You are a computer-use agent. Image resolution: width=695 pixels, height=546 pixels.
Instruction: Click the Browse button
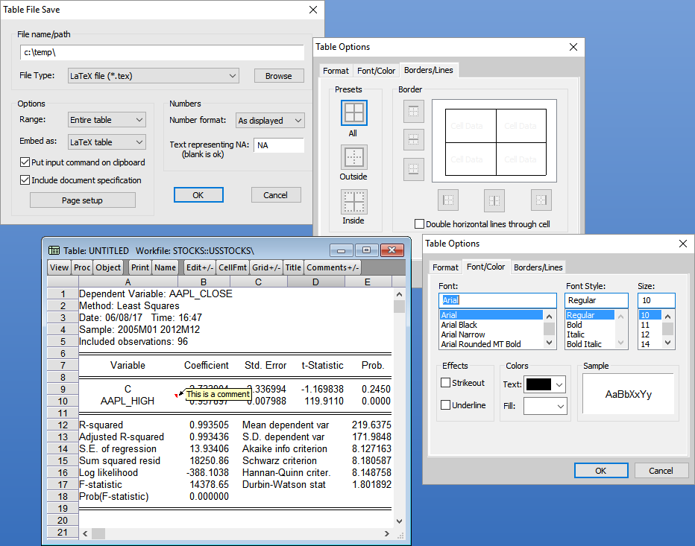point(279,76)
